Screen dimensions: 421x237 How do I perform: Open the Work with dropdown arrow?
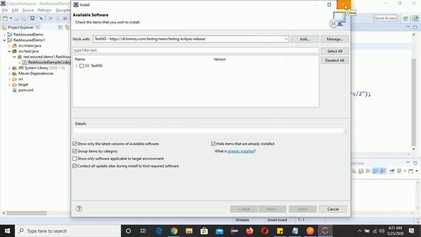[286, 39]
